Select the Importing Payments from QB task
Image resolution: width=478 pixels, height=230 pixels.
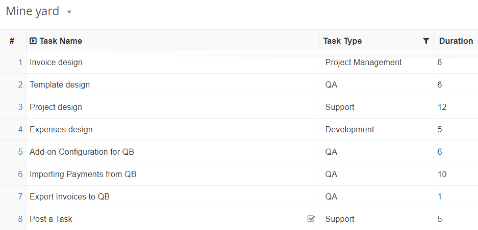pos(83,175)
